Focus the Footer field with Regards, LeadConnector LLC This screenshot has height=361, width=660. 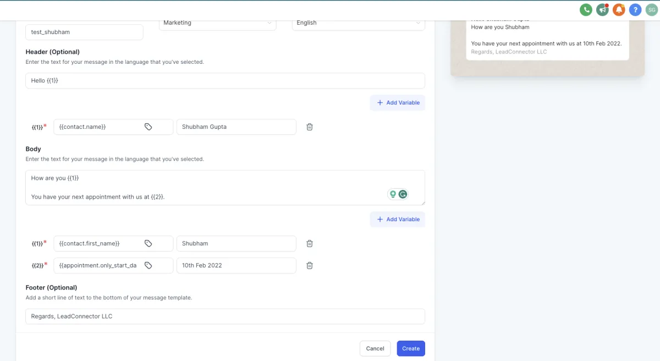coord(225,316)
